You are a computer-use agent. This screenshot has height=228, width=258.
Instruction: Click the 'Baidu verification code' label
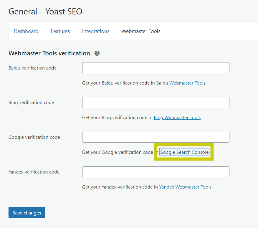32,68
